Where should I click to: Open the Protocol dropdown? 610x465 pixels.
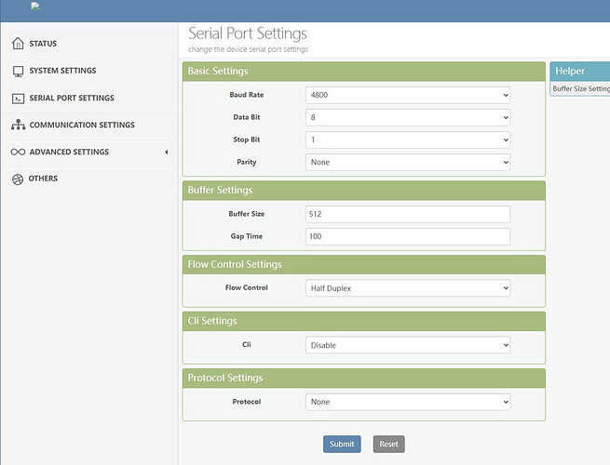click(407, 402)
